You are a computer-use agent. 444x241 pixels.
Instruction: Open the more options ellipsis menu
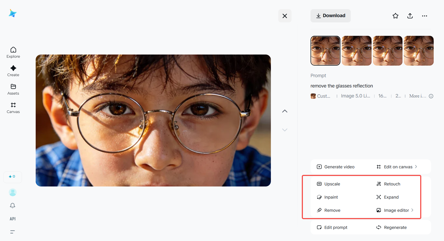pos(424,16)
